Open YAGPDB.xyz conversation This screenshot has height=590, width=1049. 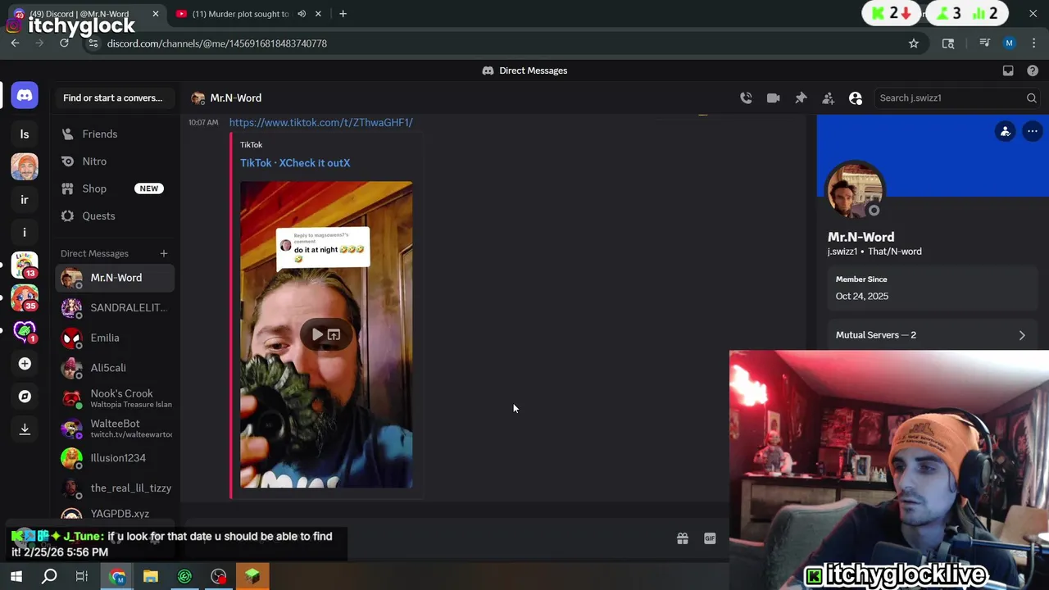coord(115,514)
